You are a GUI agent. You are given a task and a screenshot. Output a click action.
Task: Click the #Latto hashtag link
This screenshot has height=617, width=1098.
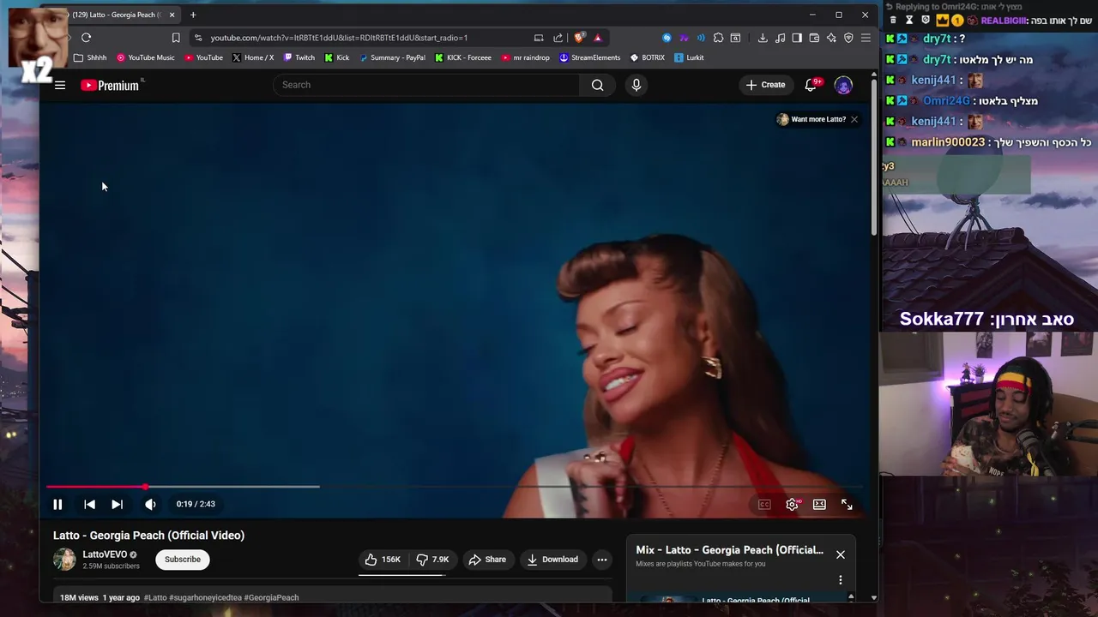(x=155, y=597)
